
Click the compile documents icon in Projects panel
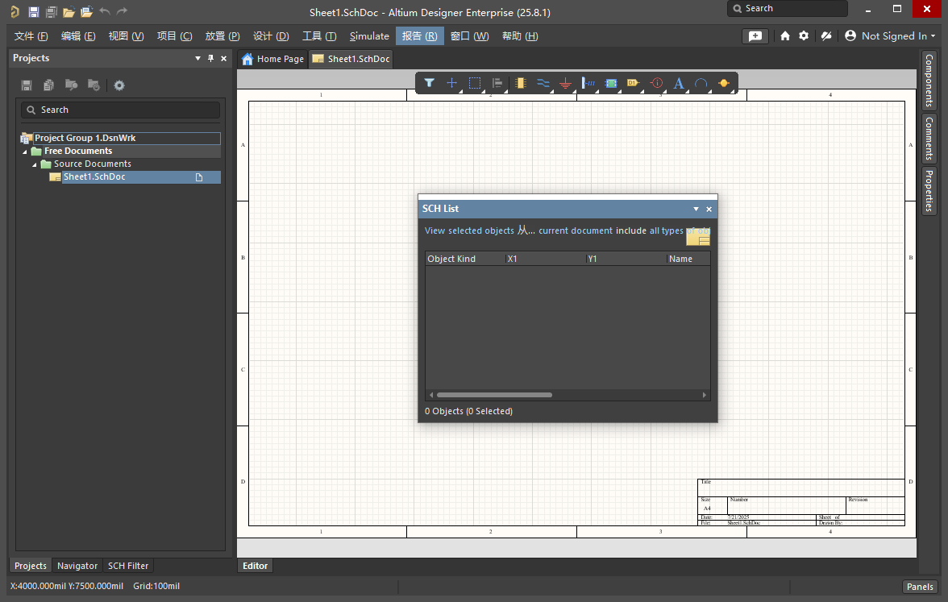pos(49,85)
